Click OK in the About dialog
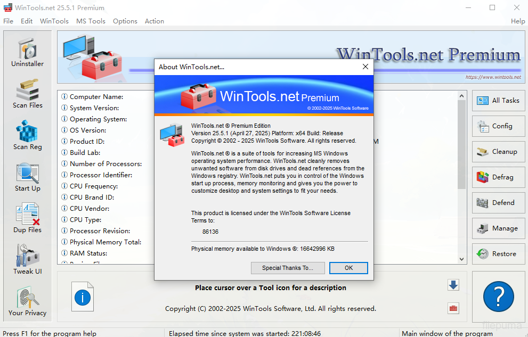528x337 pixels. (348, 268)
